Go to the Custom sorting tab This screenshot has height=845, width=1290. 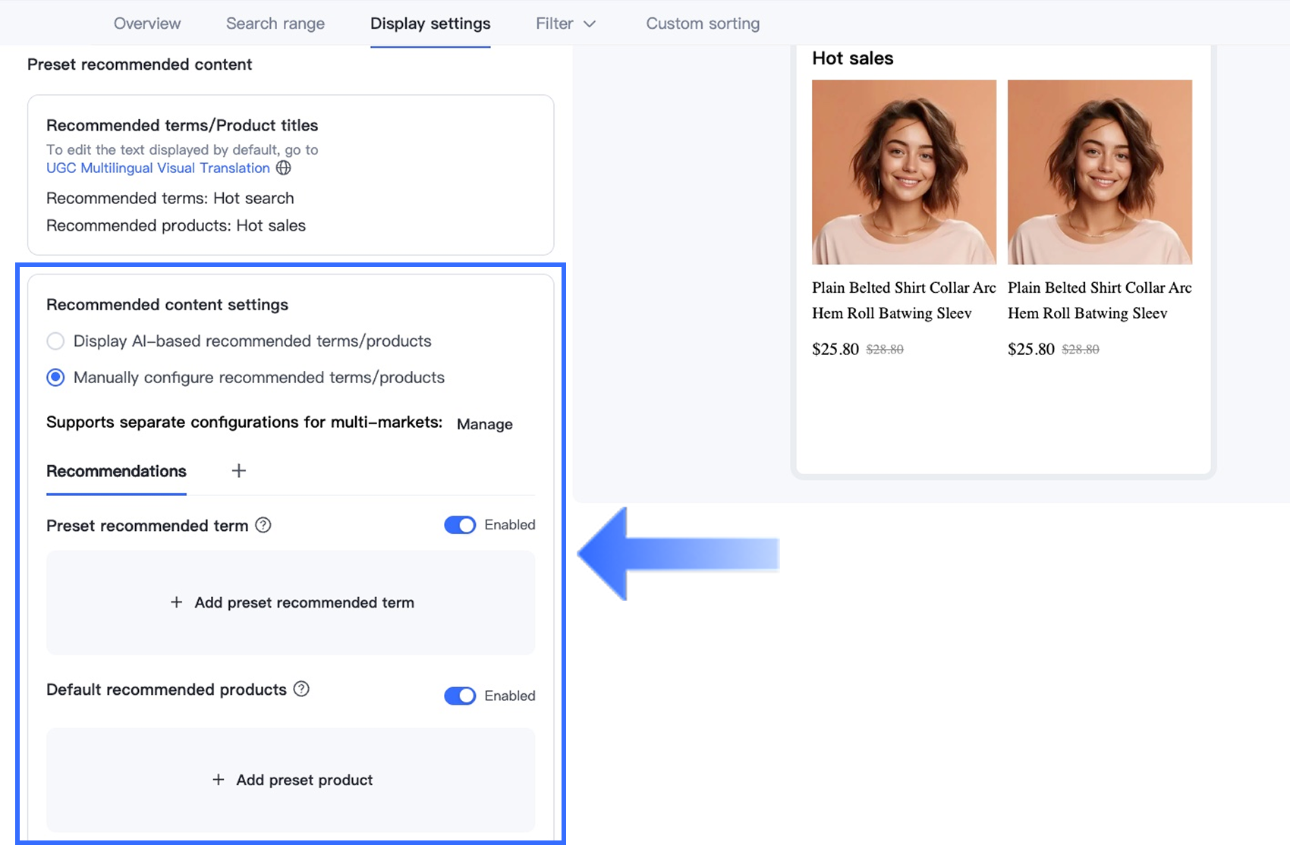tap(703, 24)
